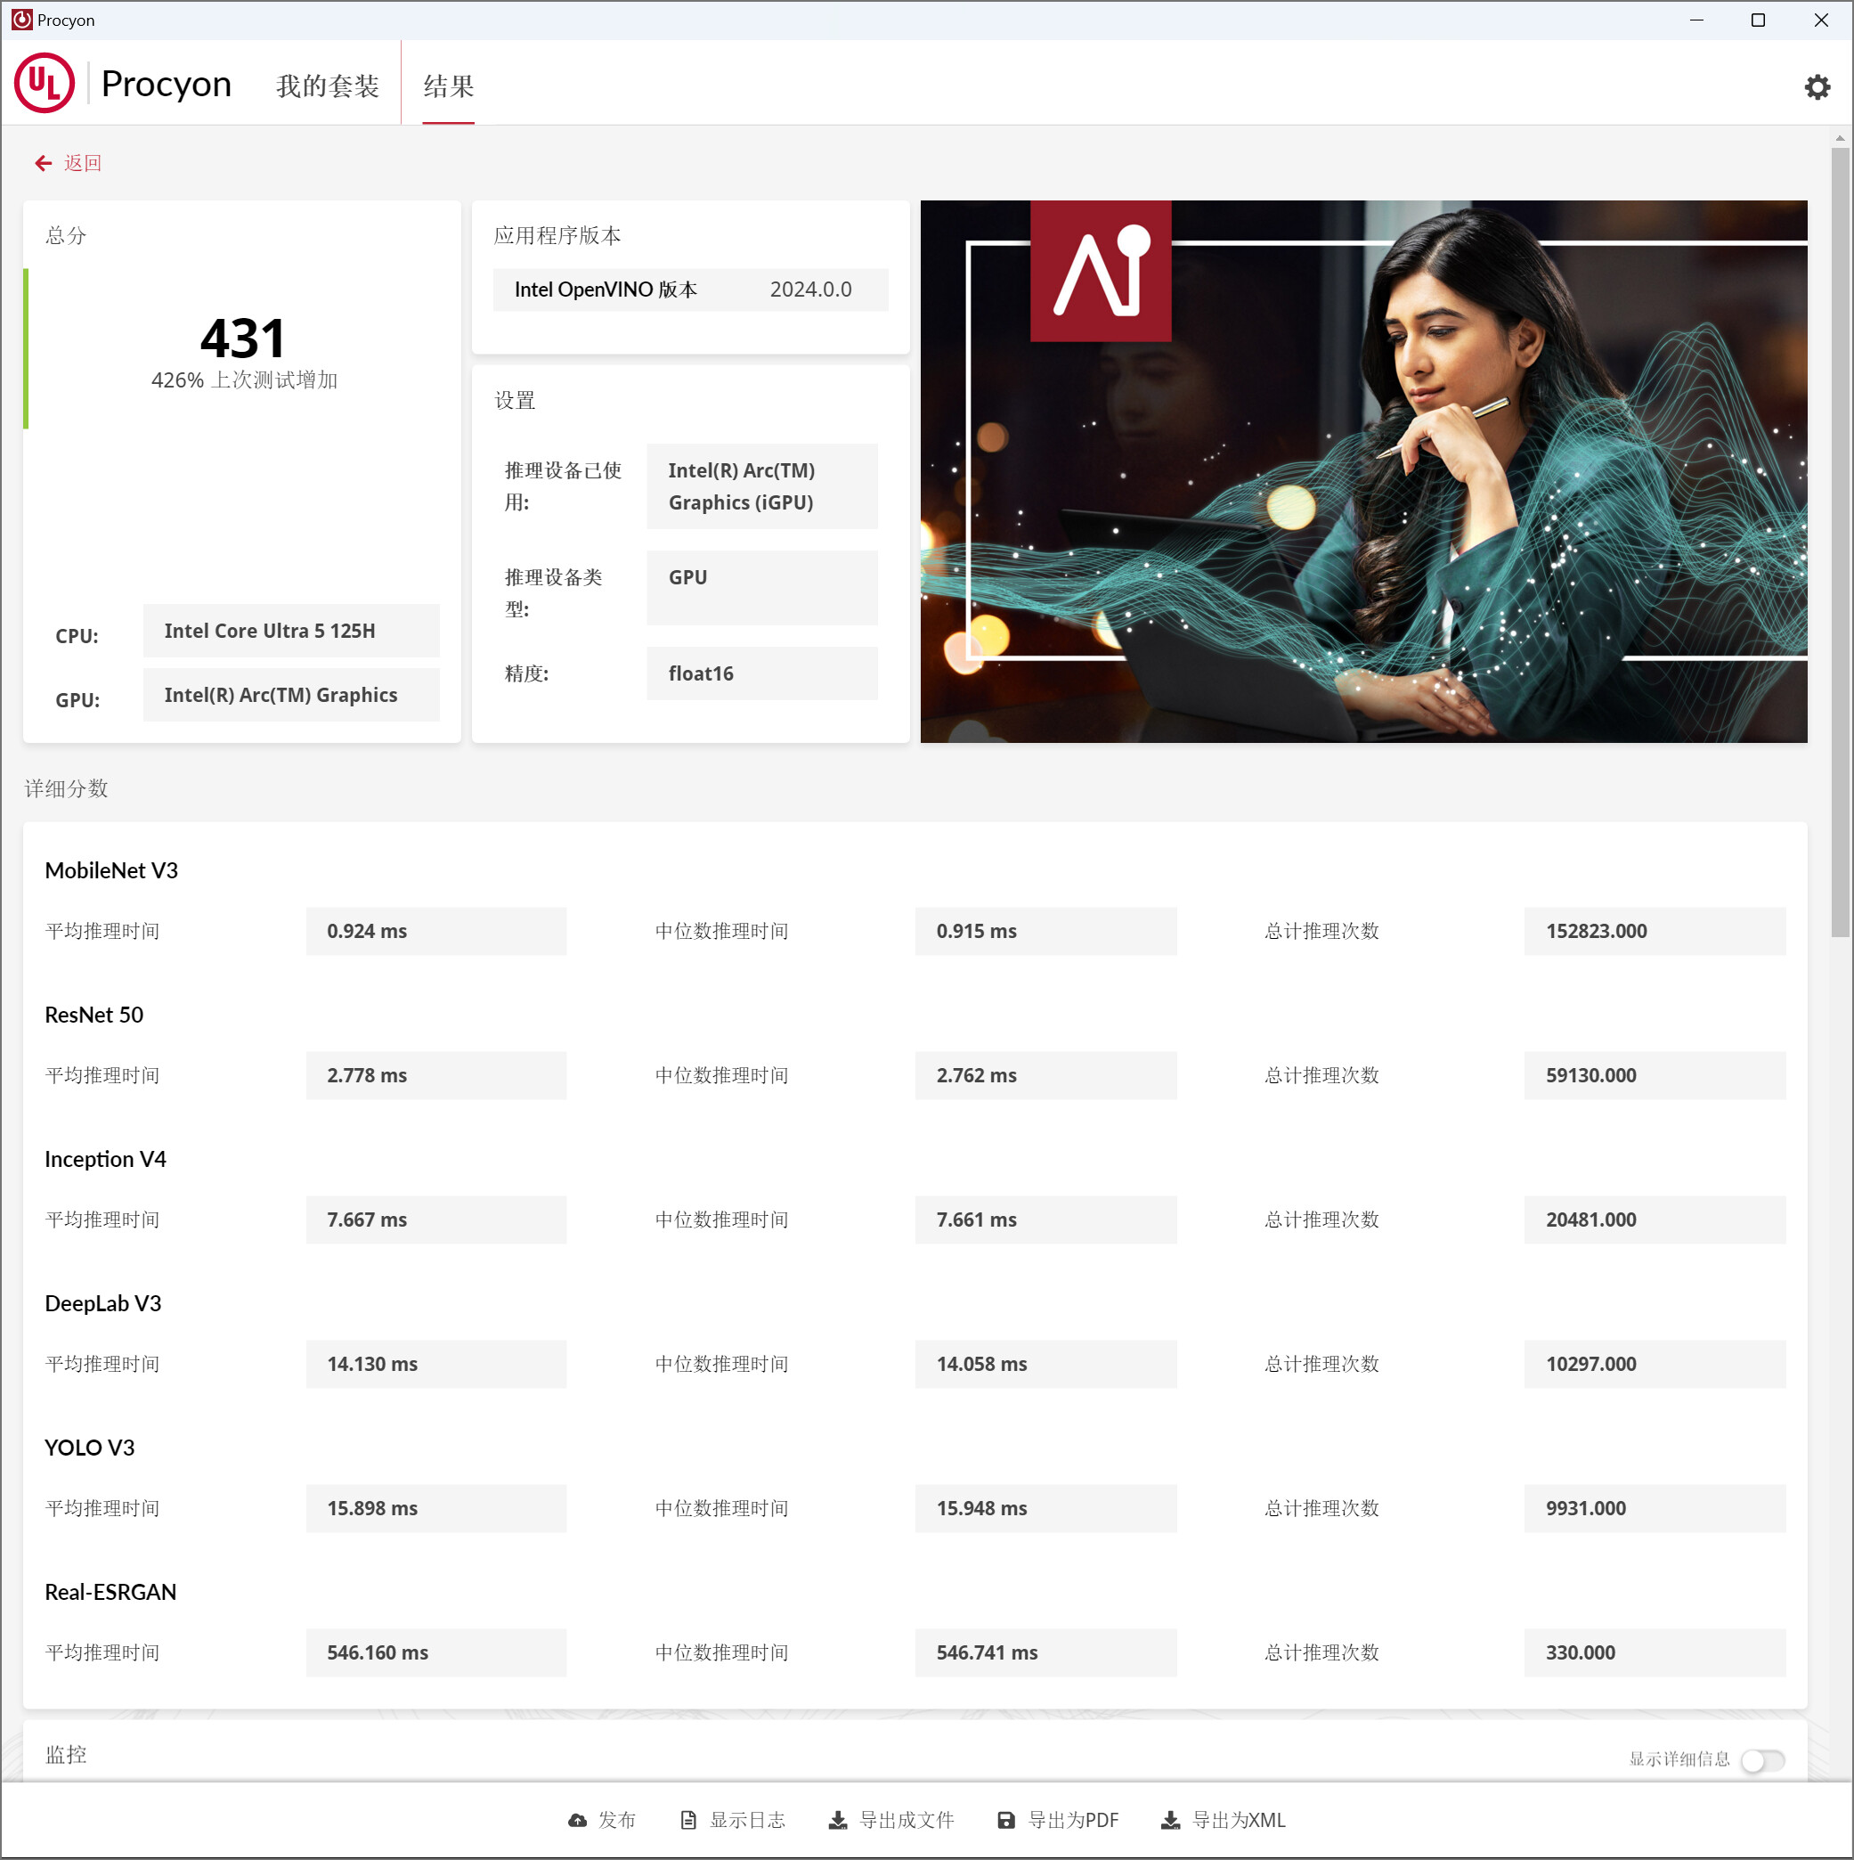Click the UL Procyon logo

(x=45, y=84)
